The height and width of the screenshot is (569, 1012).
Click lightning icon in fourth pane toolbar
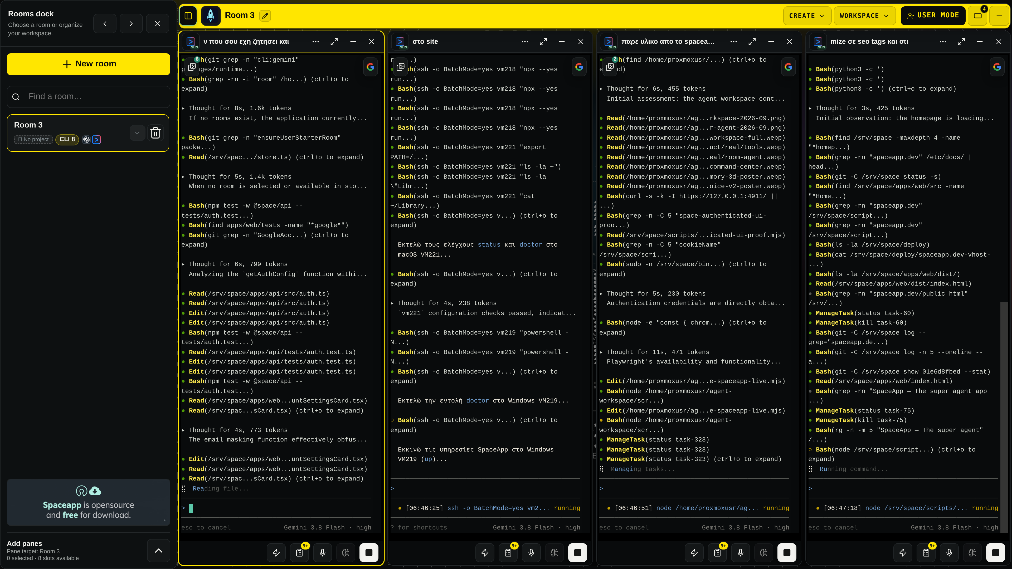click(x=903, y=553)
